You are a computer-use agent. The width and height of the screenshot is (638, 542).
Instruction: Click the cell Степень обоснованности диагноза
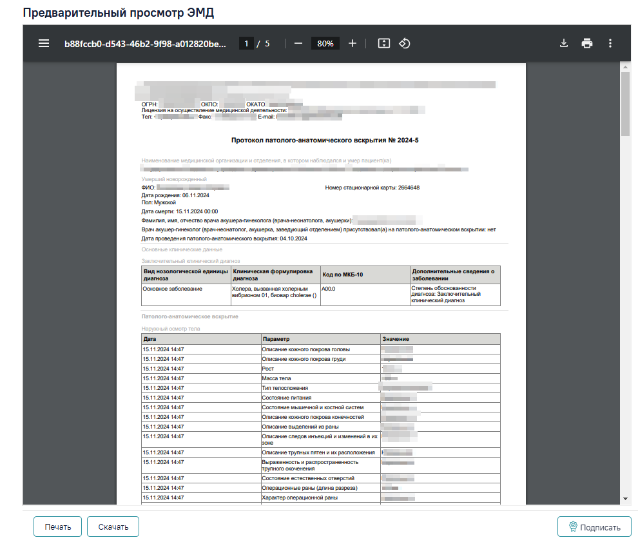point(456,295)
